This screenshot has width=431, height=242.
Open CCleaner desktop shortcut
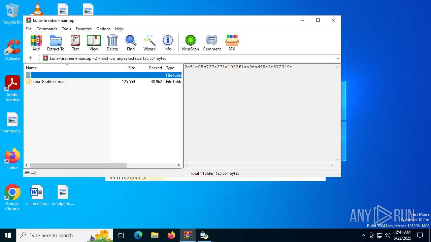12,50
